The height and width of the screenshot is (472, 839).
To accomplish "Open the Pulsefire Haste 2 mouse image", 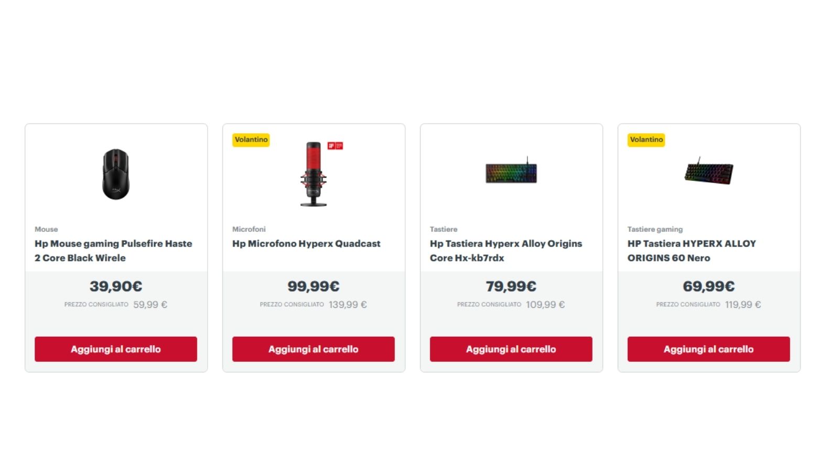I will click(x=116, y=174).
